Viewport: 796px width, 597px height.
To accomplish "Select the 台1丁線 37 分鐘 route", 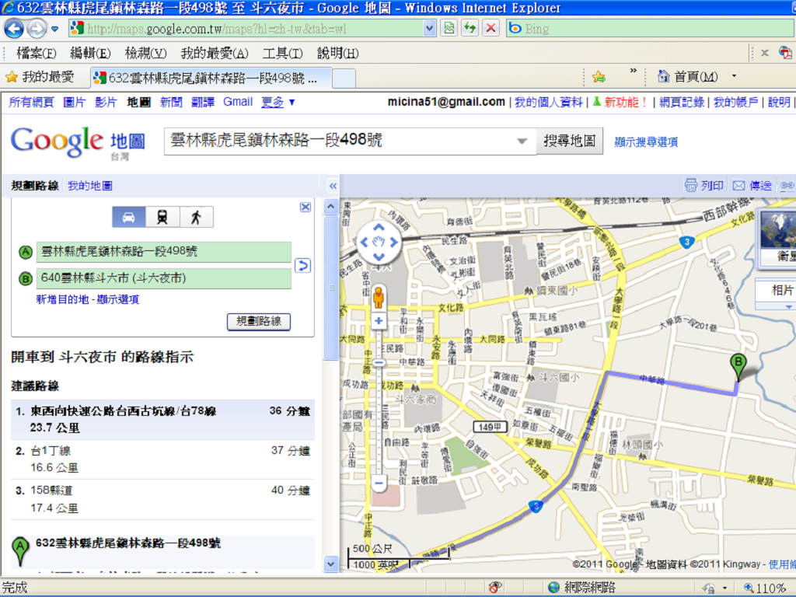I will tap(162, 459).
